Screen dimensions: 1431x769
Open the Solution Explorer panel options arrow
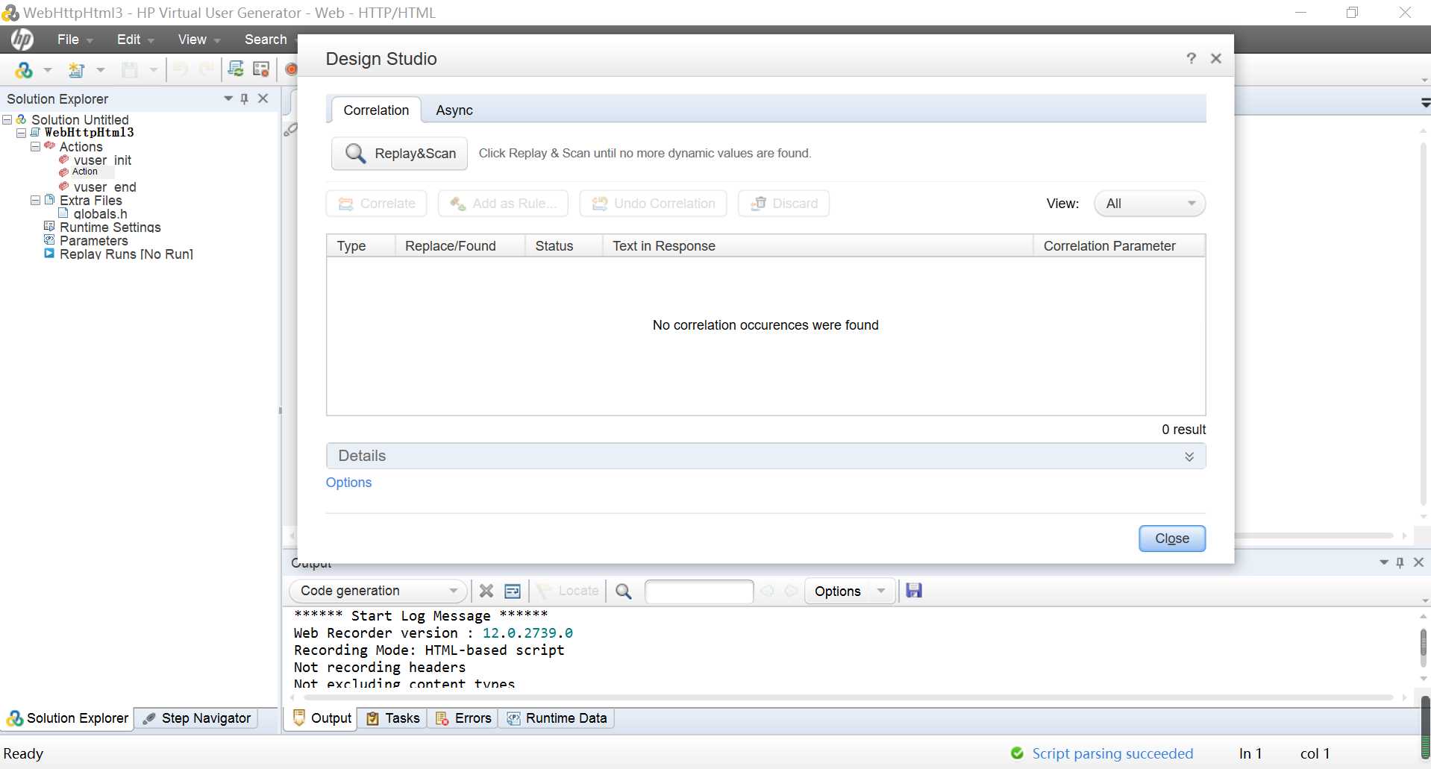[x=228, y=98]
